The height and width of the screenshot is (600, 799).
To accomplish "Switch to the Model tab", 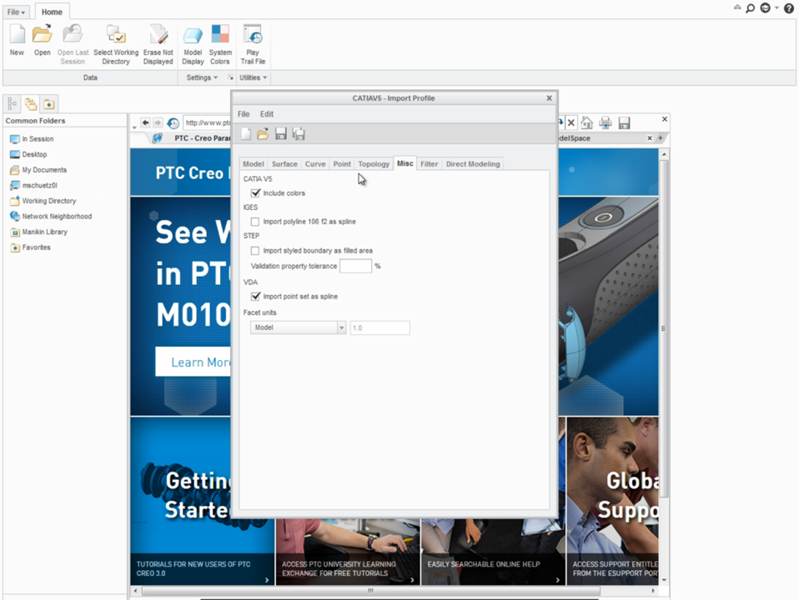I will 254,164.
